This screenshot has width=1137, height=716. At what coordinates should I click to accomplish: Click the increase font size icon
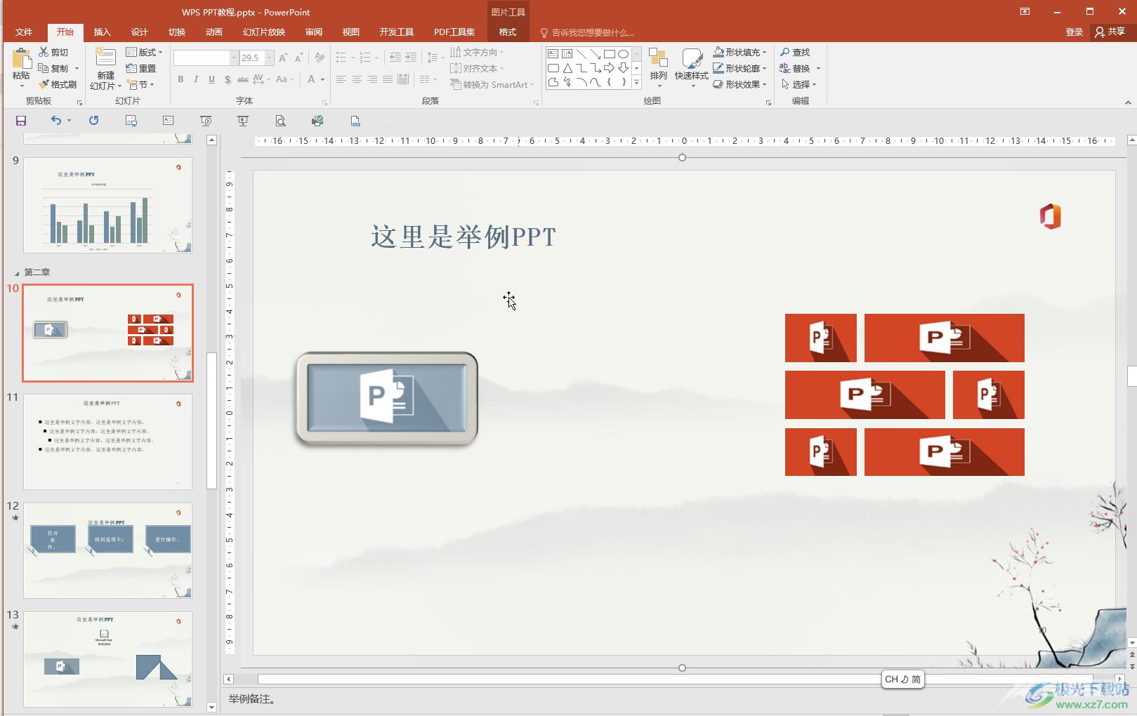(283, 58)
